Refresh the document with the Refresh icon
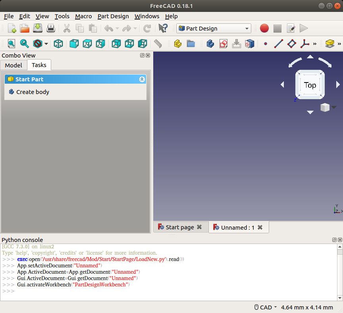 tap(147, 29)
